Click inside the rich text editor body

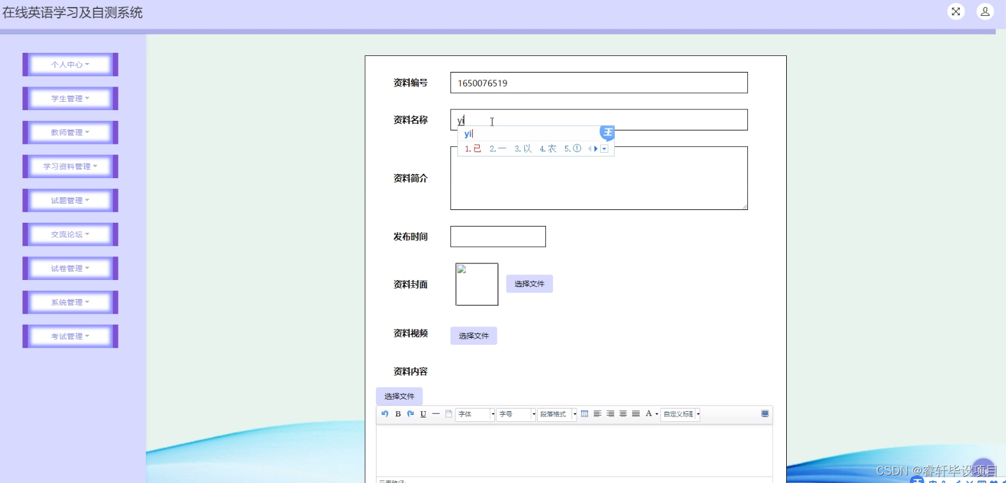coord(574,451)
